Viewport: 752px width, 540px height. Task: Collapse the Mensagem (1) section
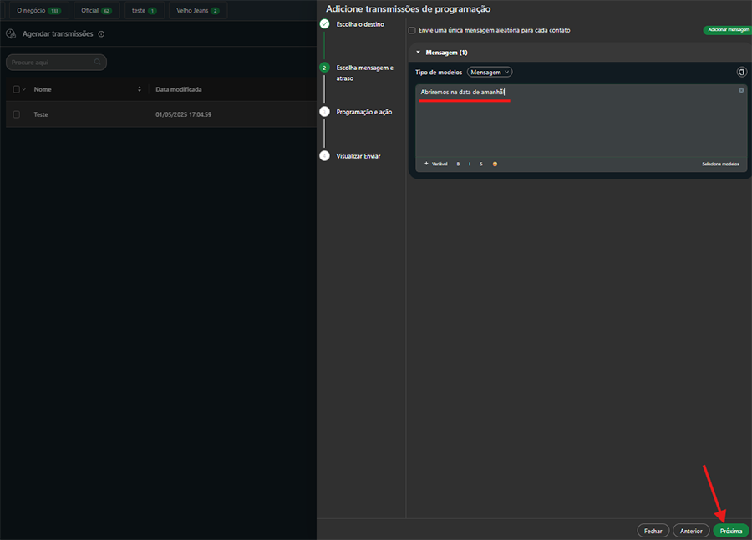pyautogui.click(x=418, y=52)
